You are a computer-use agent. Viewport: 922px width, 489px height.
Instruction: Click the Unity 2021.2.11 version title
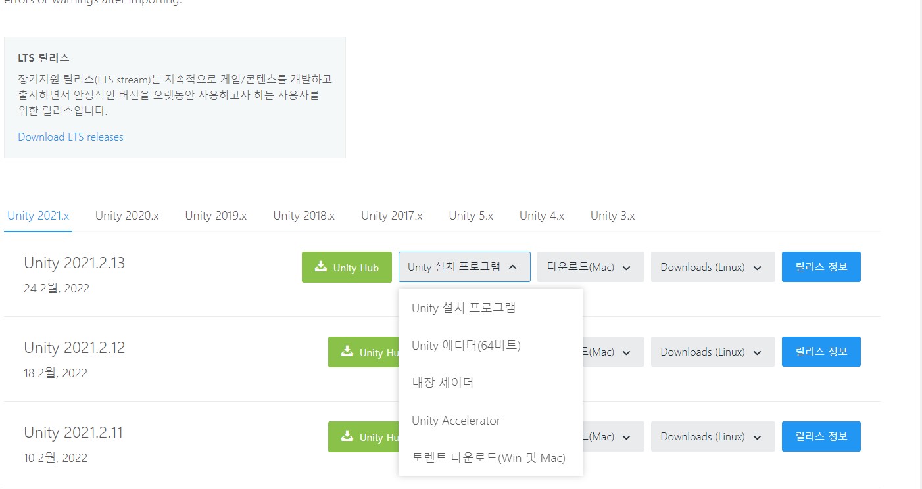74,432
